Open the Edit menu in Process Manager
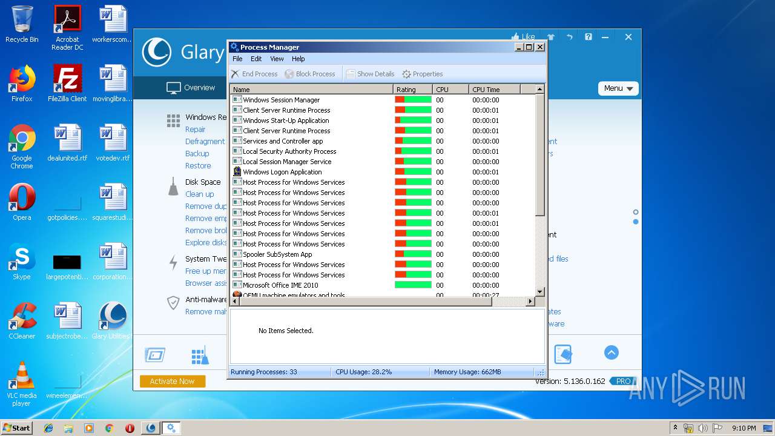Viewport: 775px width, 436px height. point(256,59)
